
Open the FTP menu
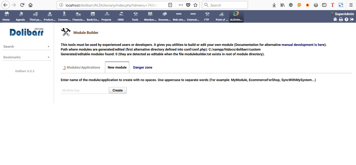[207, 16]
